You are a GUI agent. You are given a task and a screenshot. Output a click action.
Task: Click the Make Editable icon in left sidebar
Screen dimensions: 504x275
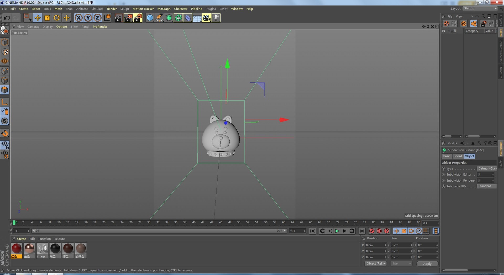(x=5, y=30)
